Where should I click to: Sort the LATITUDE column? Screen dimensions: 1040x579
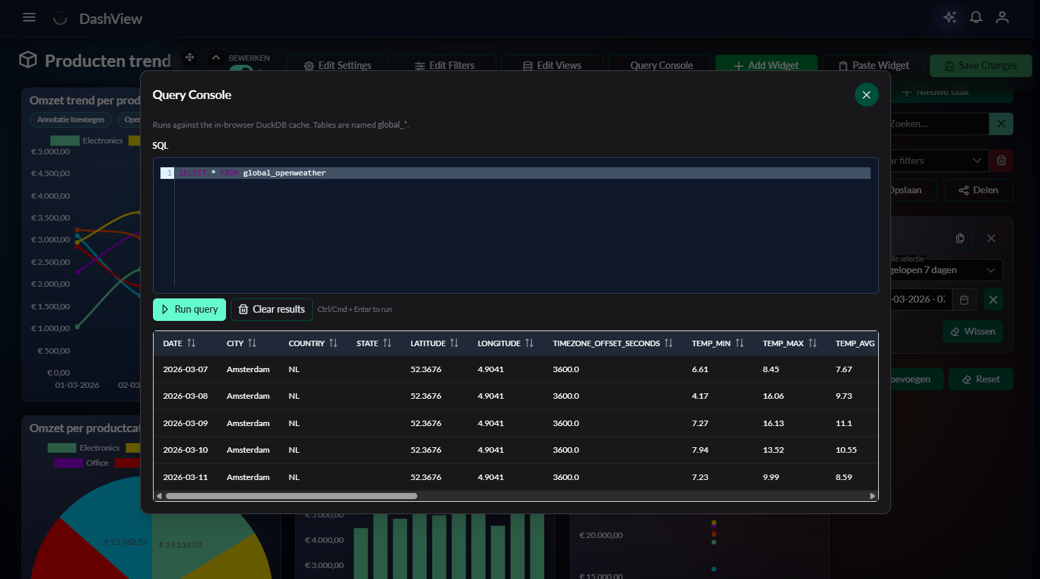tap(454, 343)
